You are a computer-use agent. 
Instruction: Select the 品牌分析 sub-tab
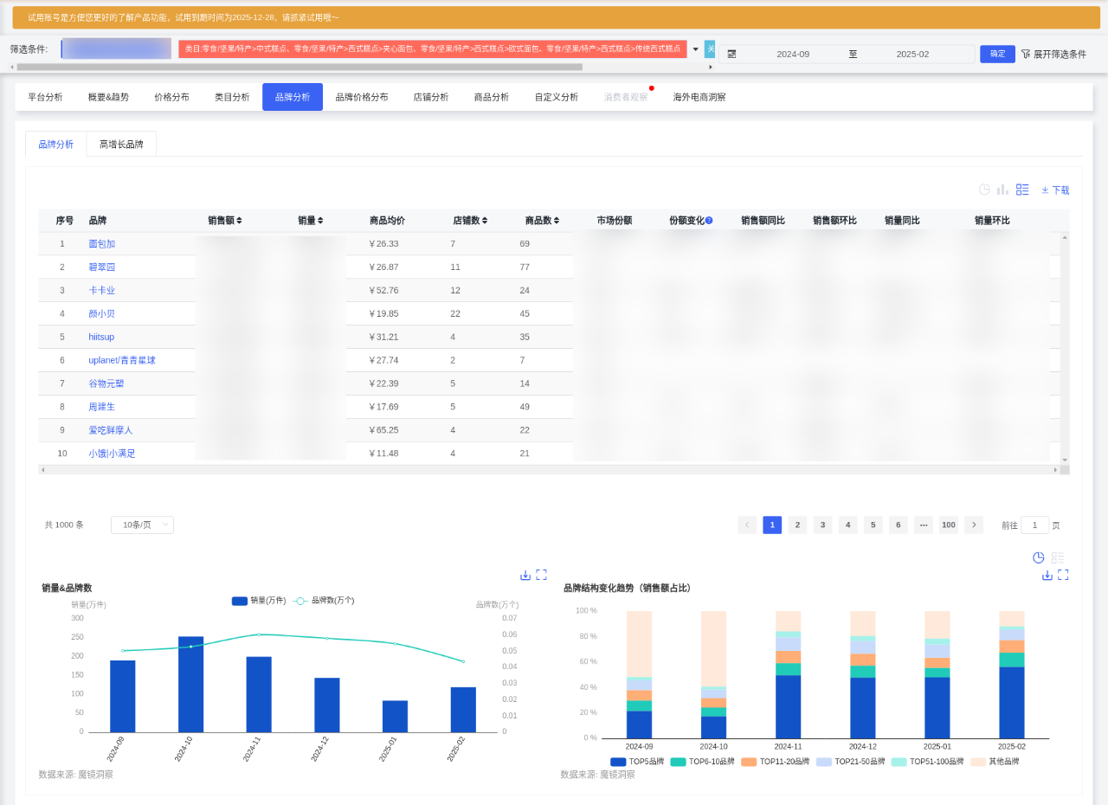click(x=56, y=145)
